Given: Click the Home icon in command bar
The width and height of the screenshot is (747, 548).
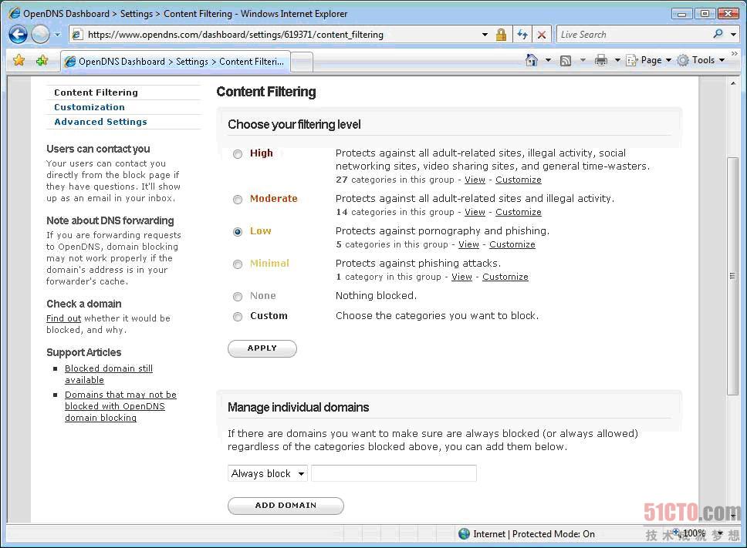Looking at the screenshot, I should point(531,60).
